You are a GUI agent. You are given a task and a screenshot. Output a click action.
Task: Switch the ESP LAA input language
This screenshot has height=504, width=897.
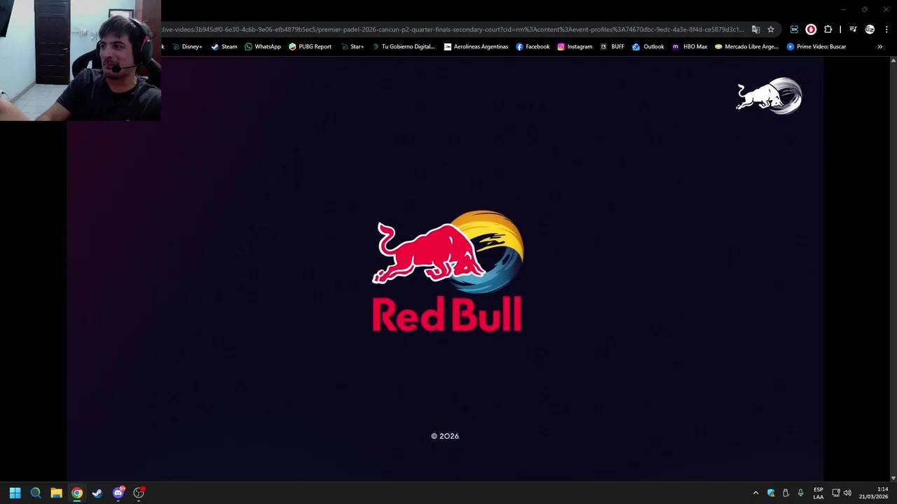pos(819,493)
